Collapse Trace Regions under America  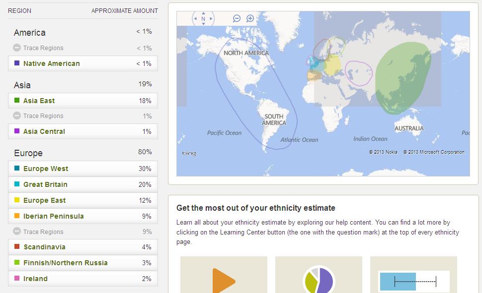click(17, 48)
